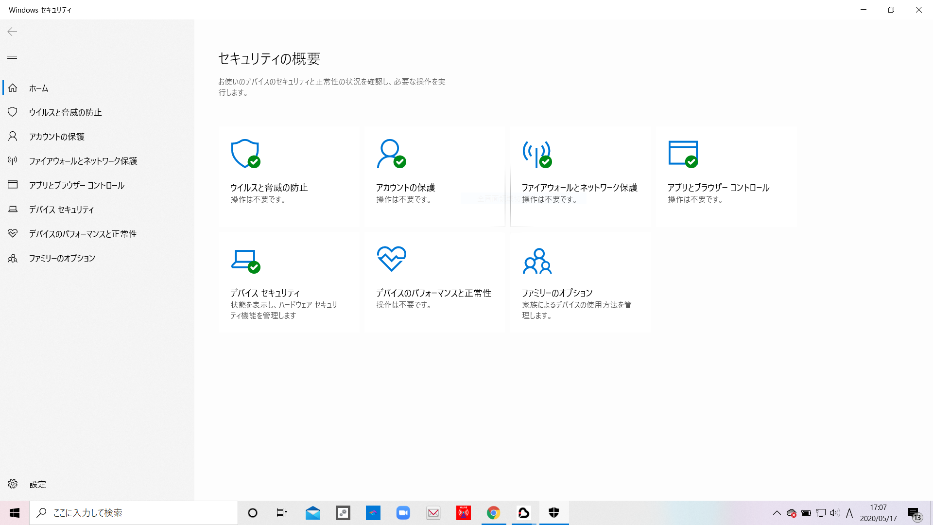Open ファイアウォールとネットワーク保護 sidebar item

(x=83, y=161)
